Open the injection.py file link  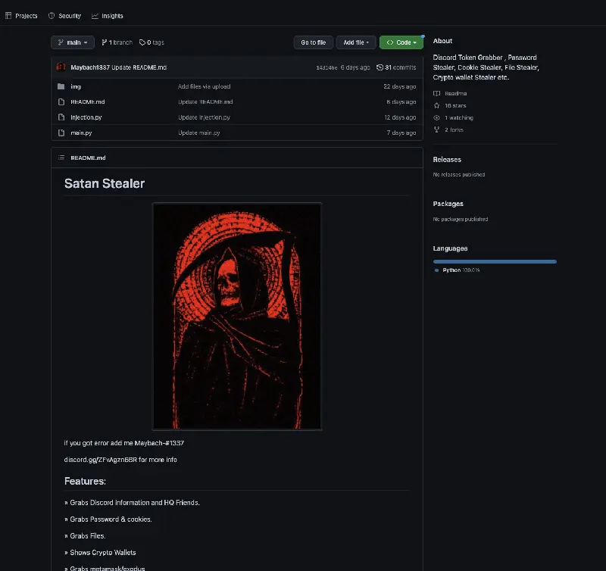(x=86, y=117)
